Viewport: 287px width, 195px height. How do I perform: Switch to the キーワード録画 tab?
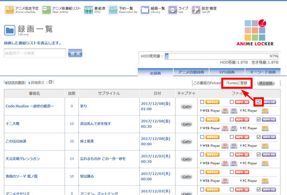pos(263,72)
